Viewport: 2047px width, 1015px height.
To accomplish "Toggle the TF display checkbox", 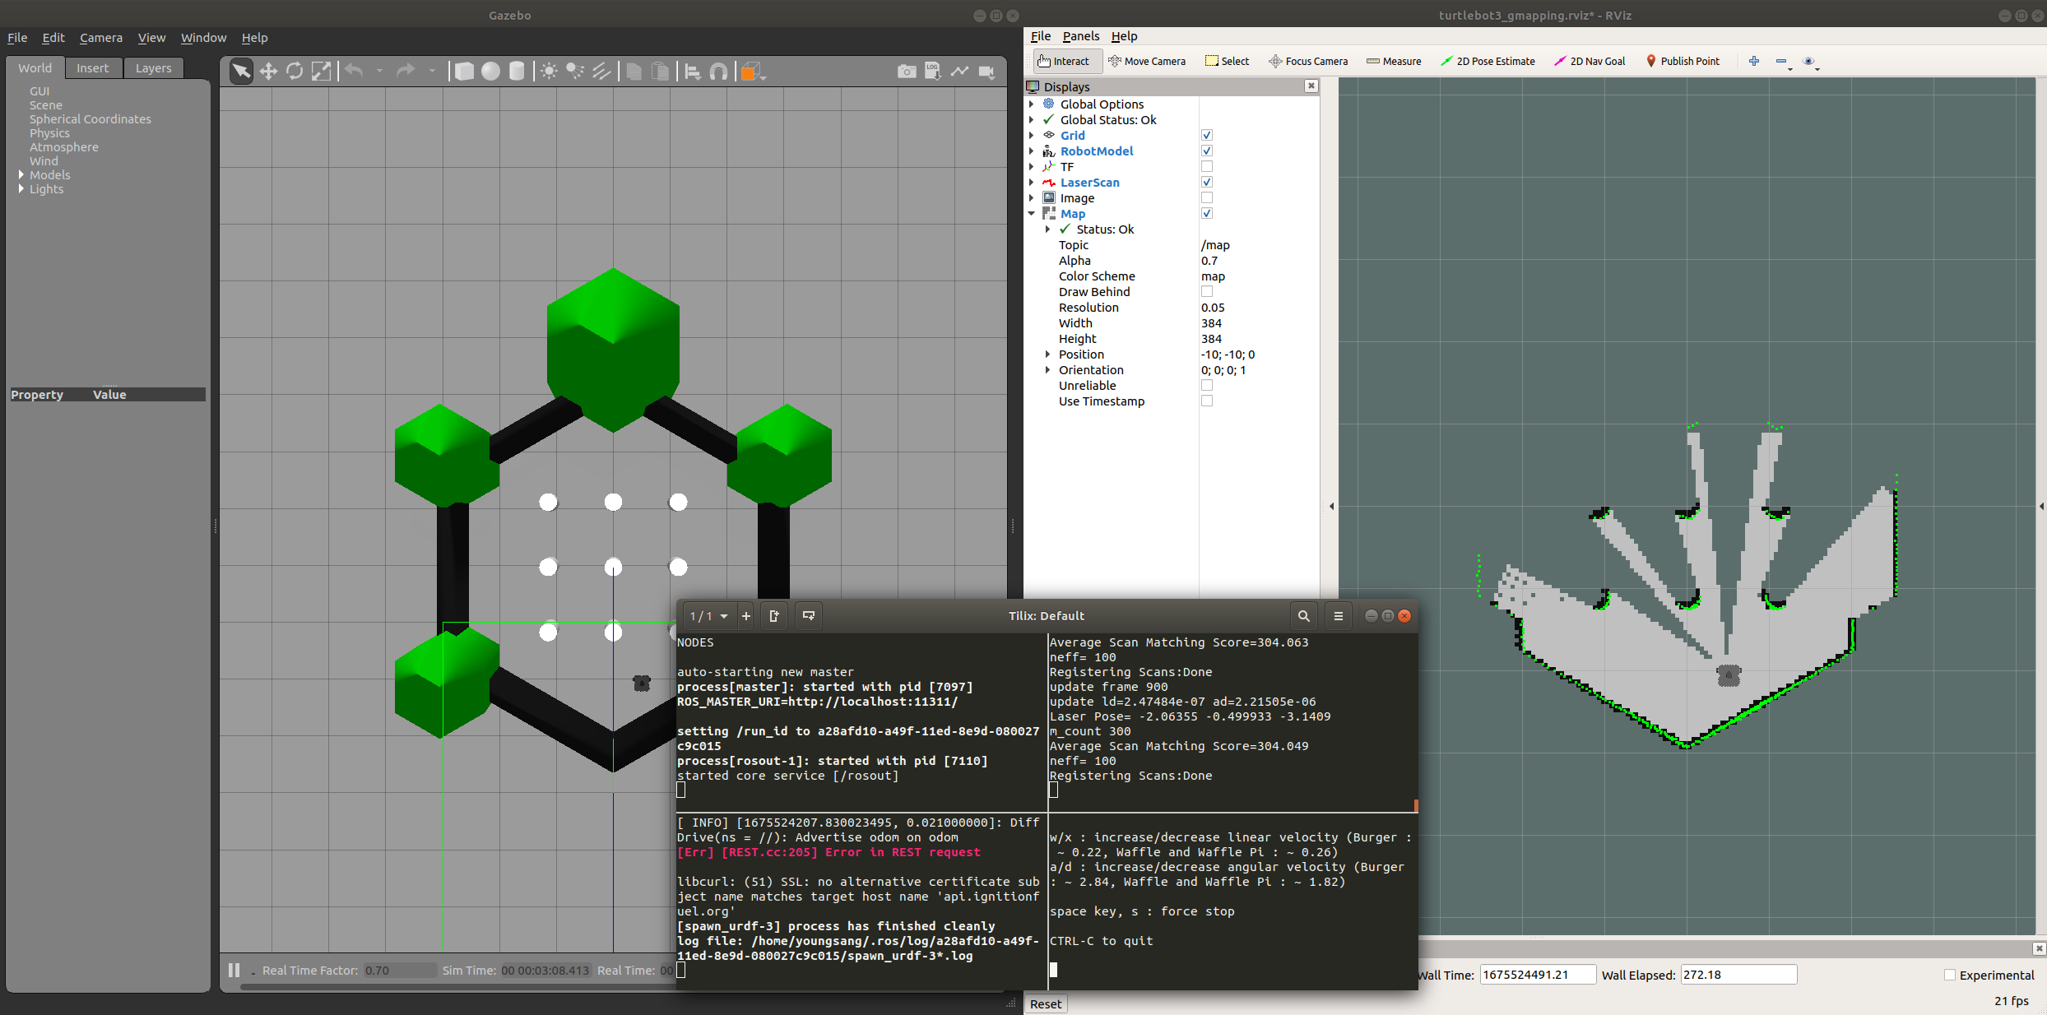I will pyautogui.click(x=1206, y=167).
